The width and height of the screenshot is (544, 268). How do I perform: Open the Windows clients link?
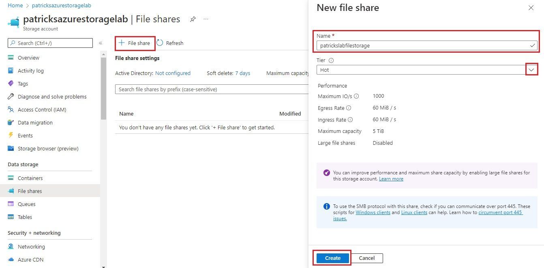[373, 212]
